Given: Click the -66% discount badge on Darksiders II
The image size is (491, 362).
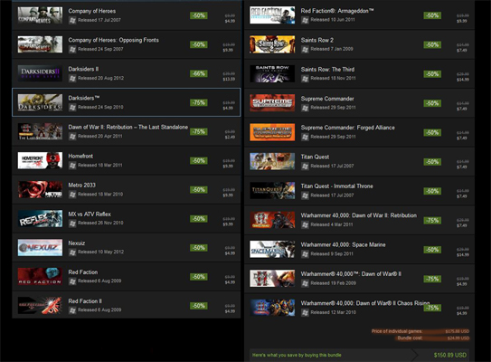Looking at the screenshot, I should 199,73.
